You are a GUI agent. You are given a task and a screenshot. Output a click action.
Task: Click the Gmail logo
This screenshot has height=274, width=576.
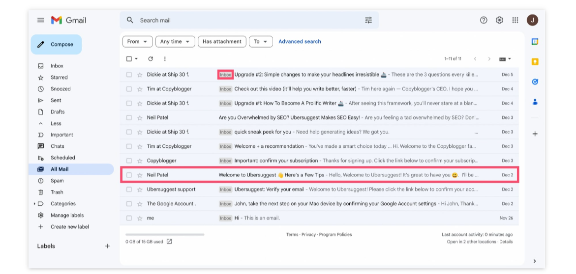point(69,20)
